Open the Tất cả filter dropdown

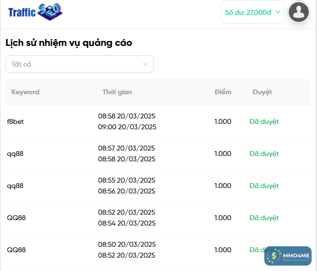click(x=79, y=64)
